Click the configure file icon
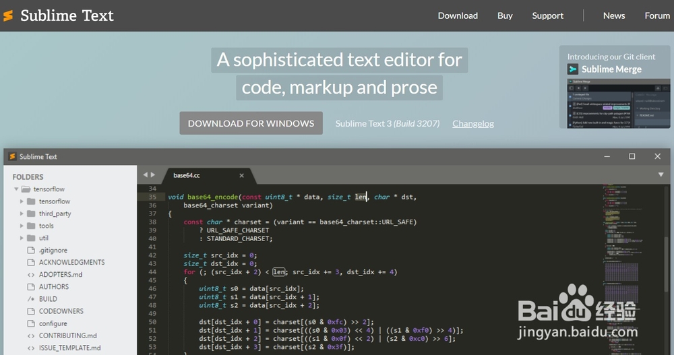 click(x=31, y=323)
